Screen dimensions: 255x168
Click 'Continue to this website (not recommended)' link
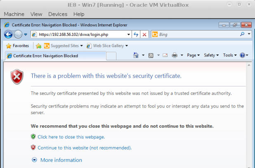click(x=85, y=147)
